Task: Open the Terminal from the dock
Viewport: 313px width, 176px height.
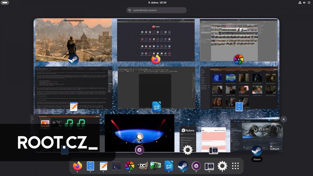Action: [x=116, y=166]
